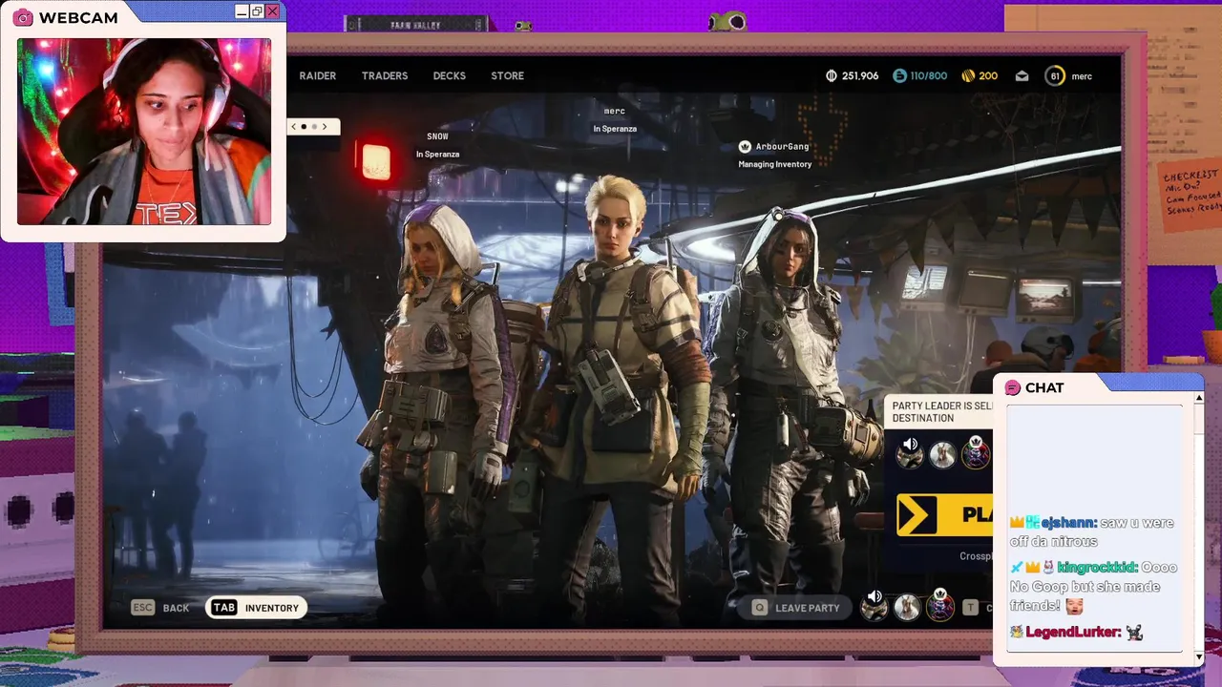The width and height of the screenshot is (1222, 687).
Task: Click llama avatar beside Leave Party
Action: click(x=907, y=607)
